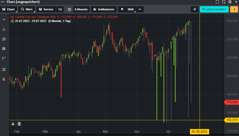
Task: Click the candlestick icon beside Carlisle label
Action: click(x=12, y=17)
